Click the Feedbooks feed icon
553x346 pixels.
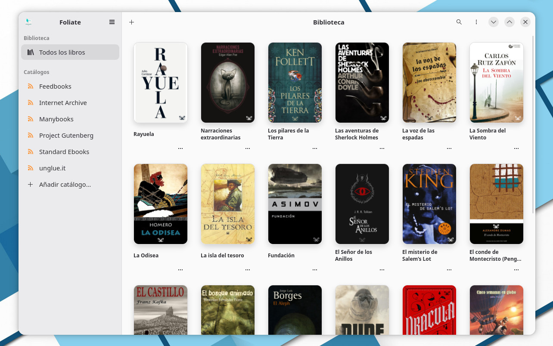[31, 86]
